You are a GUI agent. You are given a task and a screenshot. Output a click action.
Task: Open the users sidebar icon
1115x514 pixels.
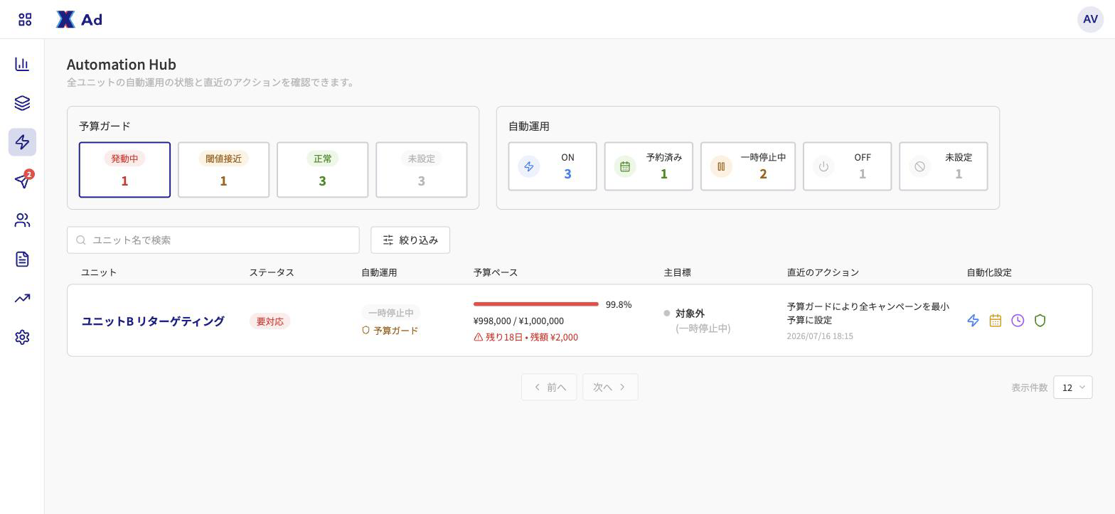[22, 220]
